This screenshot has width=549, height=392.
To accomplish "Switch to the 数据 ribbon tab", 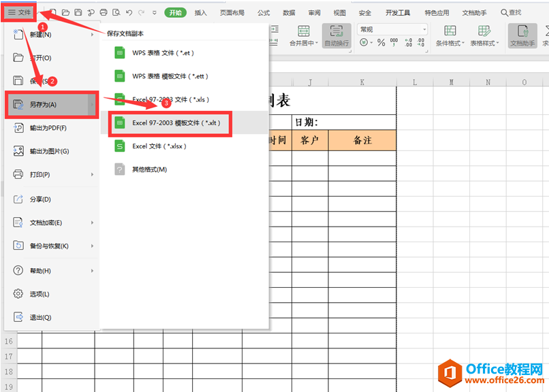I will [x=289, y=12].
